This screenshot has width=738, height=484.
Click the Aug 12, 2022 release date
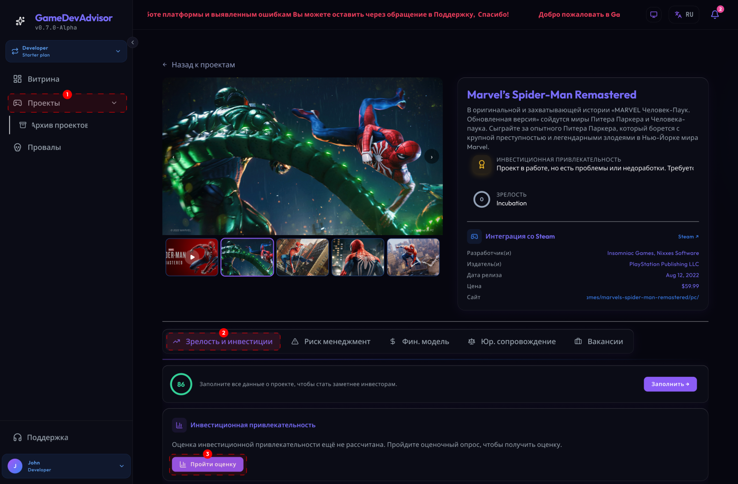click(682, 275)
